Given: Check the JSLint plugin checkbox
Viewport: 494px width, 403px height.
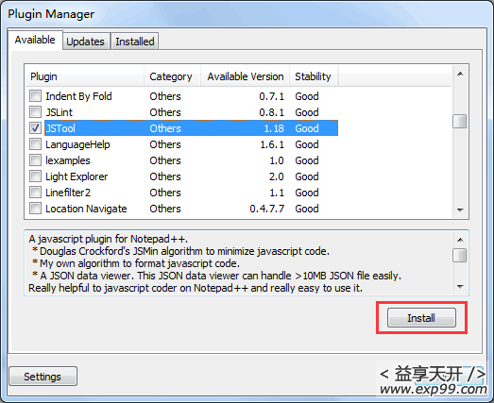Looking at the screenshot, I should [x=35, y=111].
